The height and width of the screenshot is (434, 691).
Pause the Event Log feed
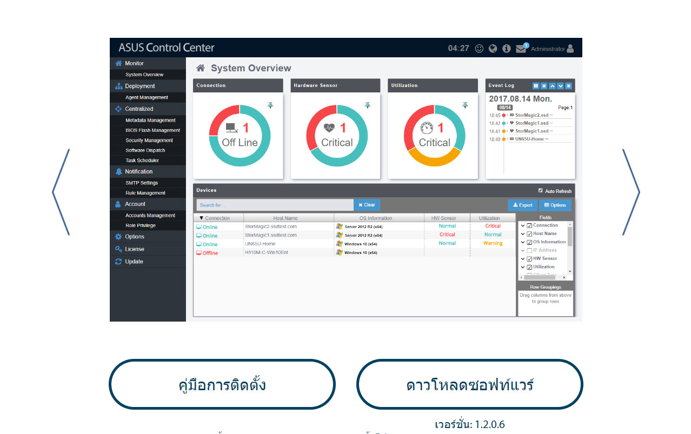coord(536,86)
